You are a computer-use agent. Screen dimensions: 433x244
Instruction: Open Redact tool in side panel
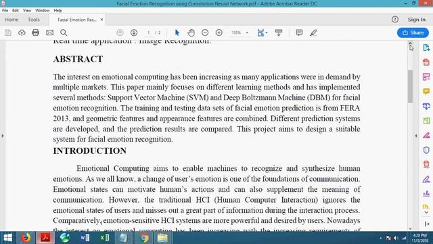426,136
